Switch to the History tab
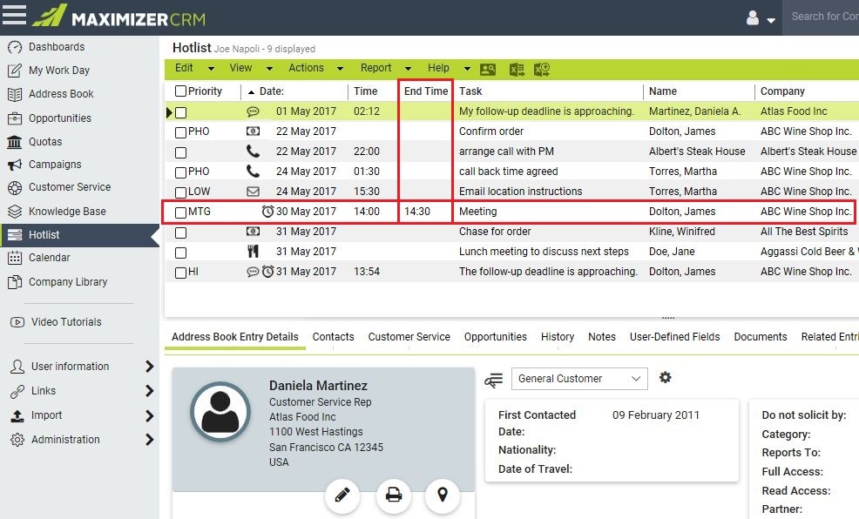 click(558, 337)
